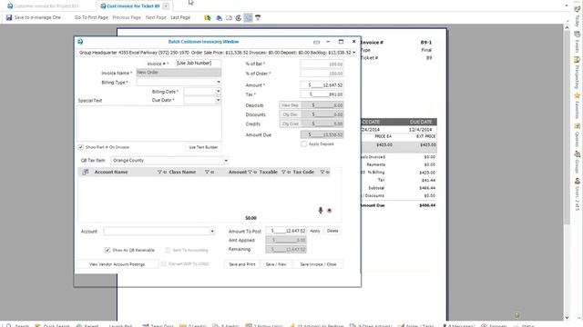Open the Billing Type dropdown

point(219,82)
